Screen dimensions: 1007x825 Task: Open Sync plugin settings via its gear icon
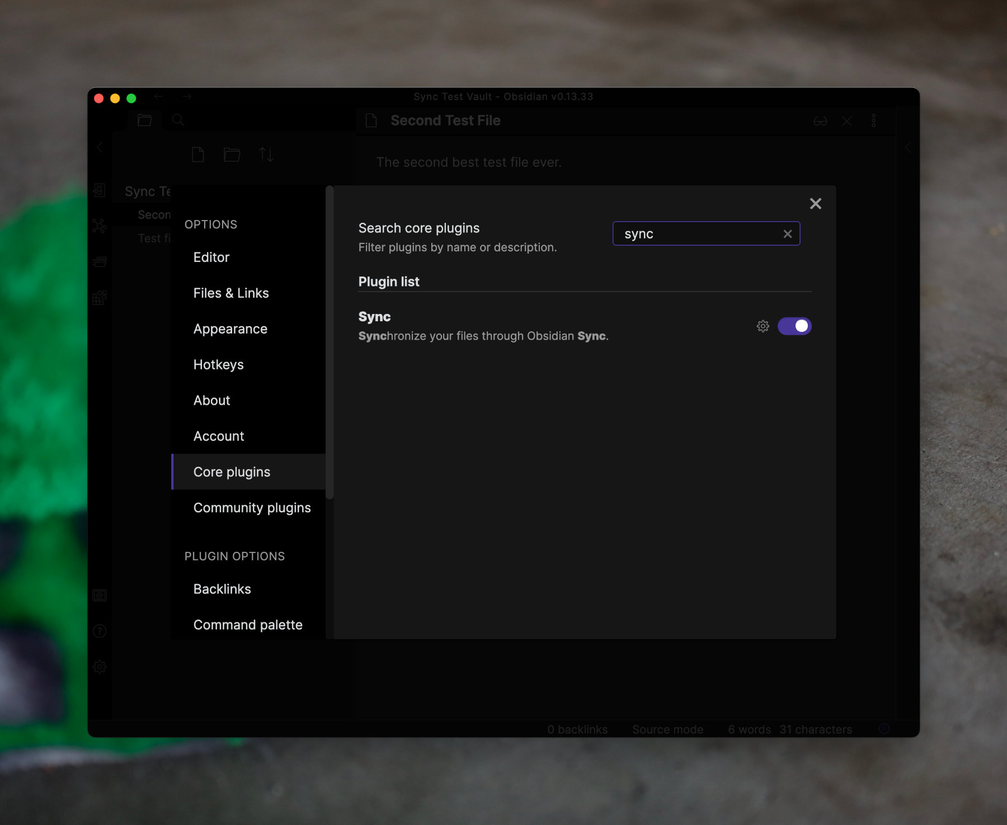763,326
